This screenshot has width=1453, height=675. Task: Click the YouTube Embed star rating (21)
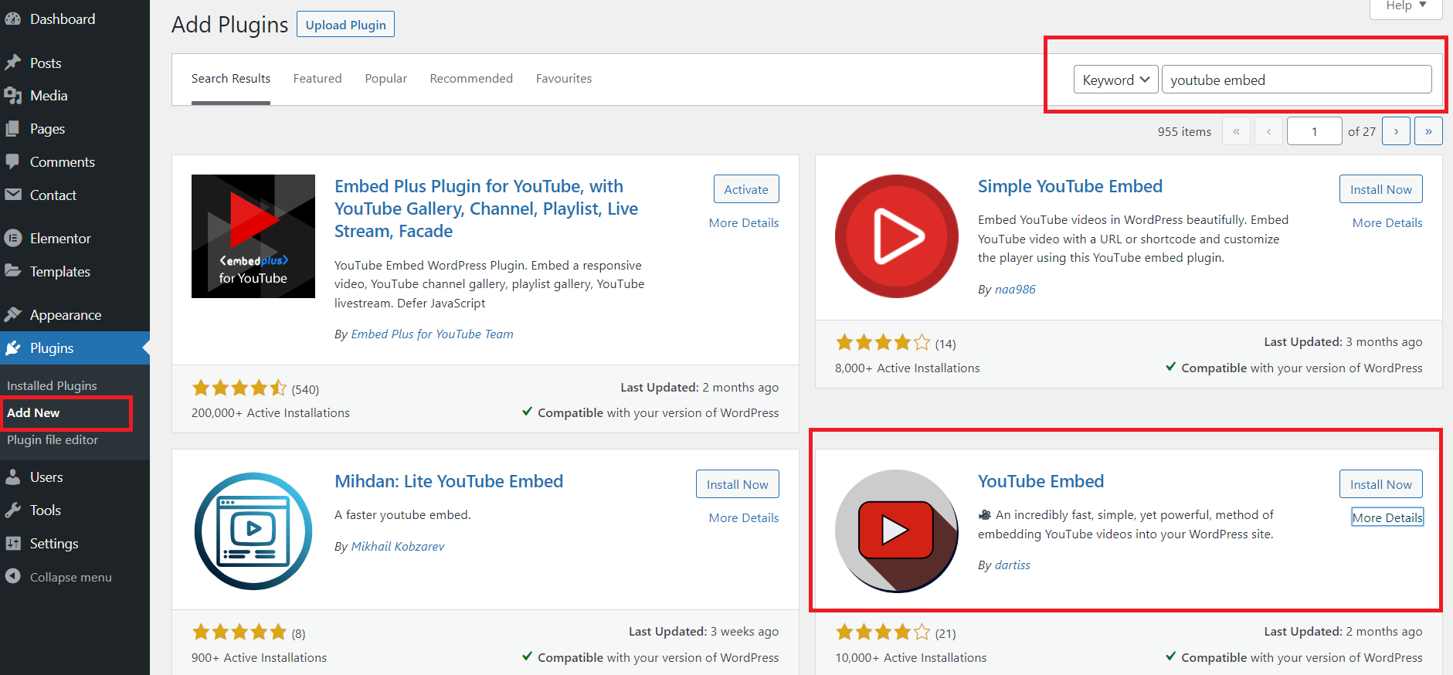(883, 632)
